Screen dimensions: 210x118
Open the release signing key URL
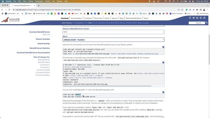click(x=135, y=54)
